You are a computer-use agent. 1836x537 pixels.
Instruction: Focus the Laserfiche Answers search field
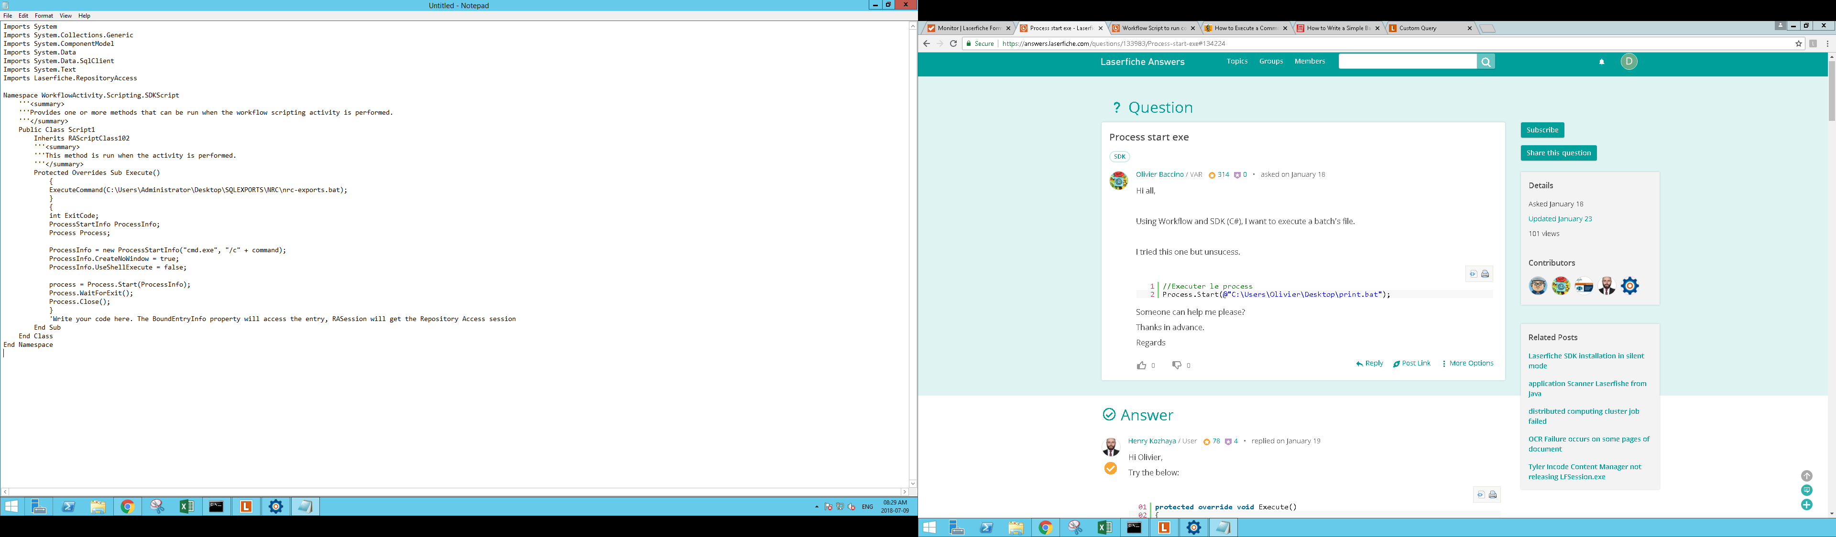click(x=1406, y=62)
